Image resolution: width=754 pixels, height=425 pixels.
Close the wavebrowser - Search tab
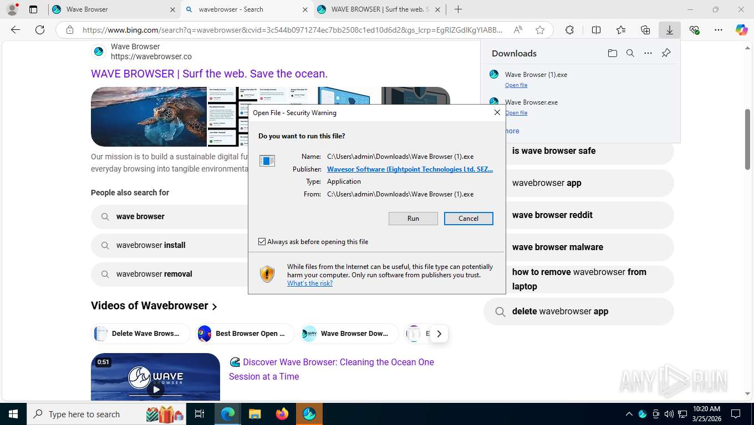tap(305, 9)
